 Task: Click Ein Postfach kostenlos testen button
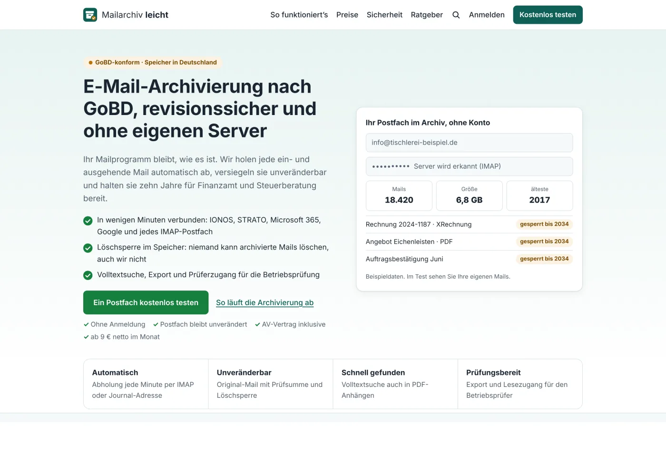pos(146,302)
